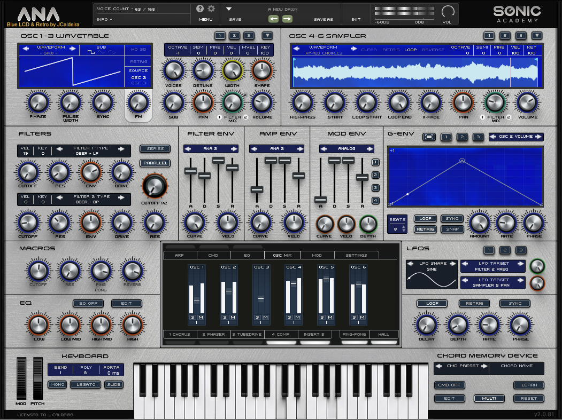
Task: Click the Pitch bend wheel
Action: click(37, 378)
